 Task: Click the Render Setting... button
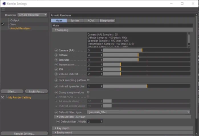pos(24,134)
